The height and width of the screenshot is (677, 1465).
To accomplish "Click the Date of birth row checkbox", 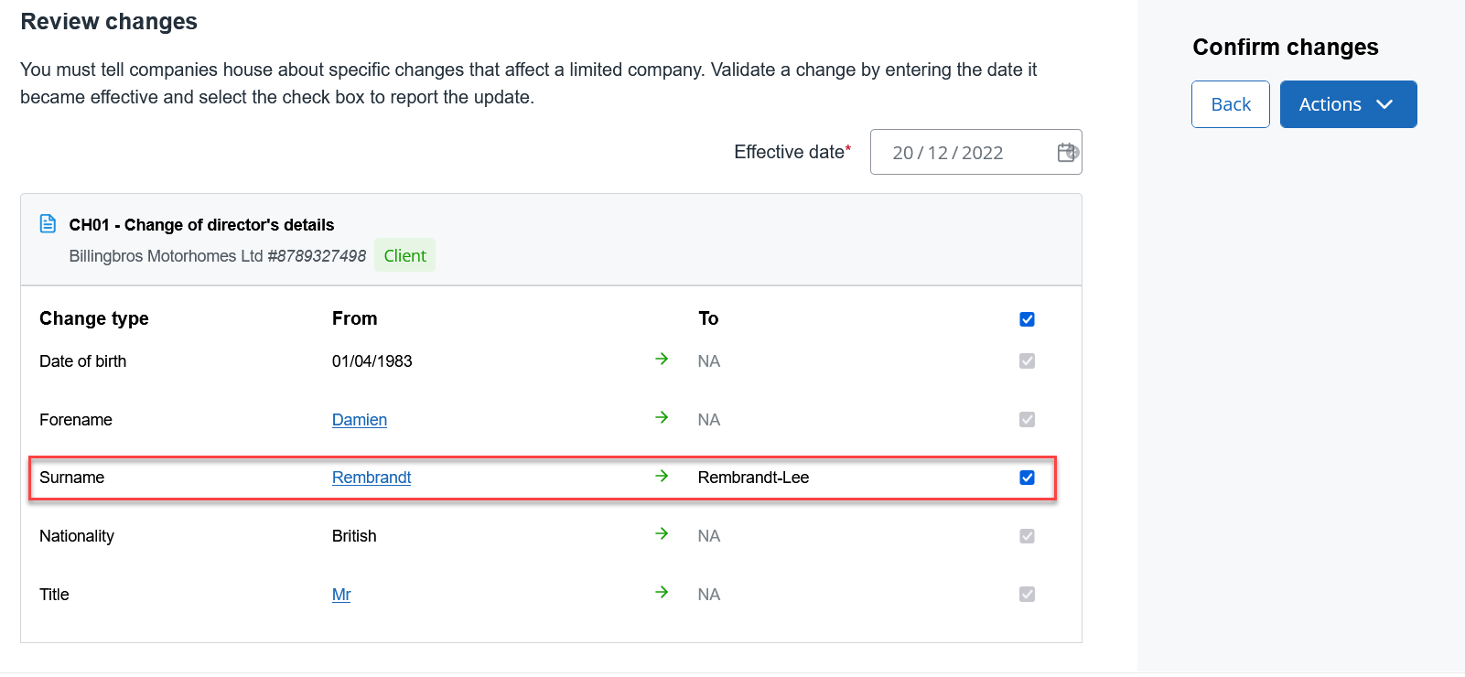I will 1027,361.
